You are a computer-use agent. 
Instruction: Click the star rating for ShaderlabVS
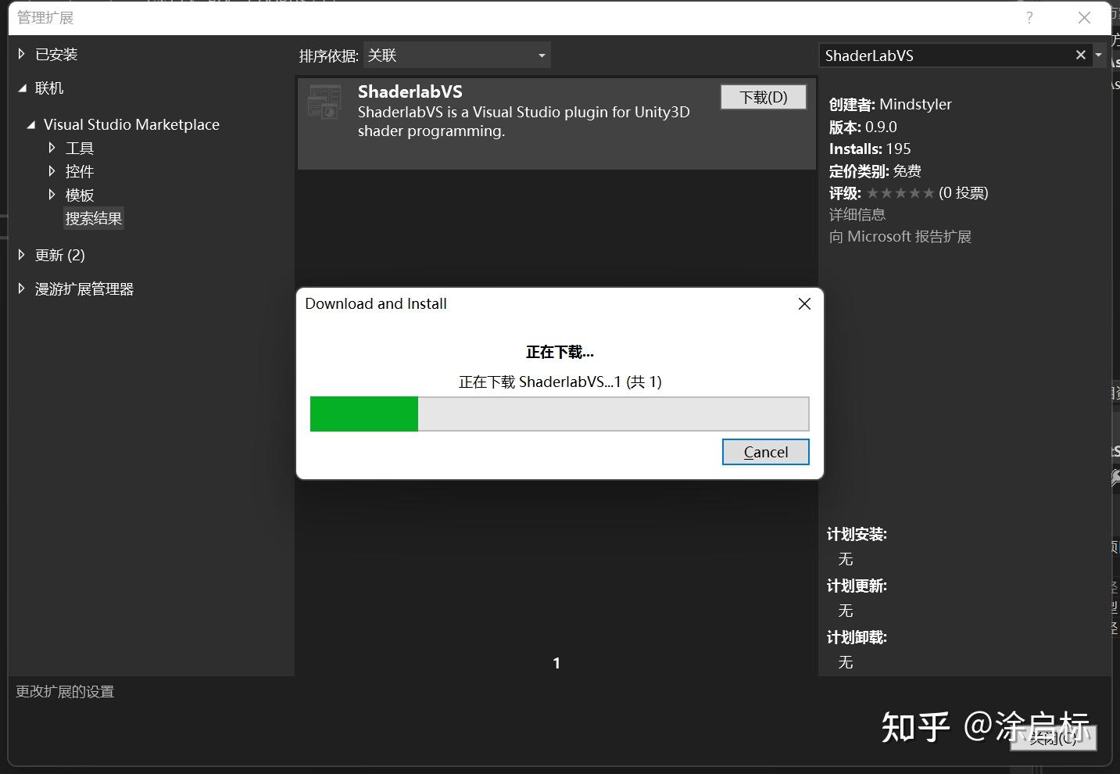point(900,193)
